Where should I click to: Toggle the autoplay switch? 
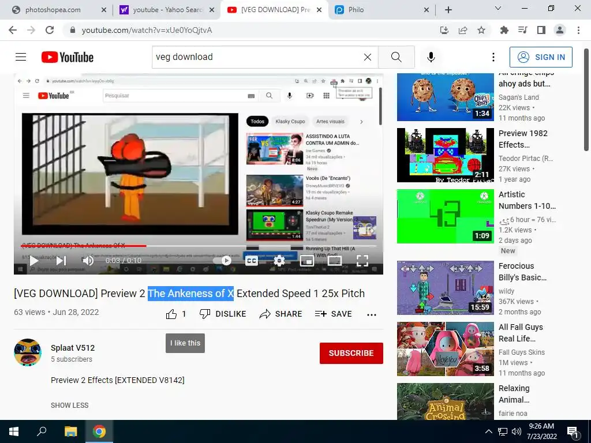point(222,260)
